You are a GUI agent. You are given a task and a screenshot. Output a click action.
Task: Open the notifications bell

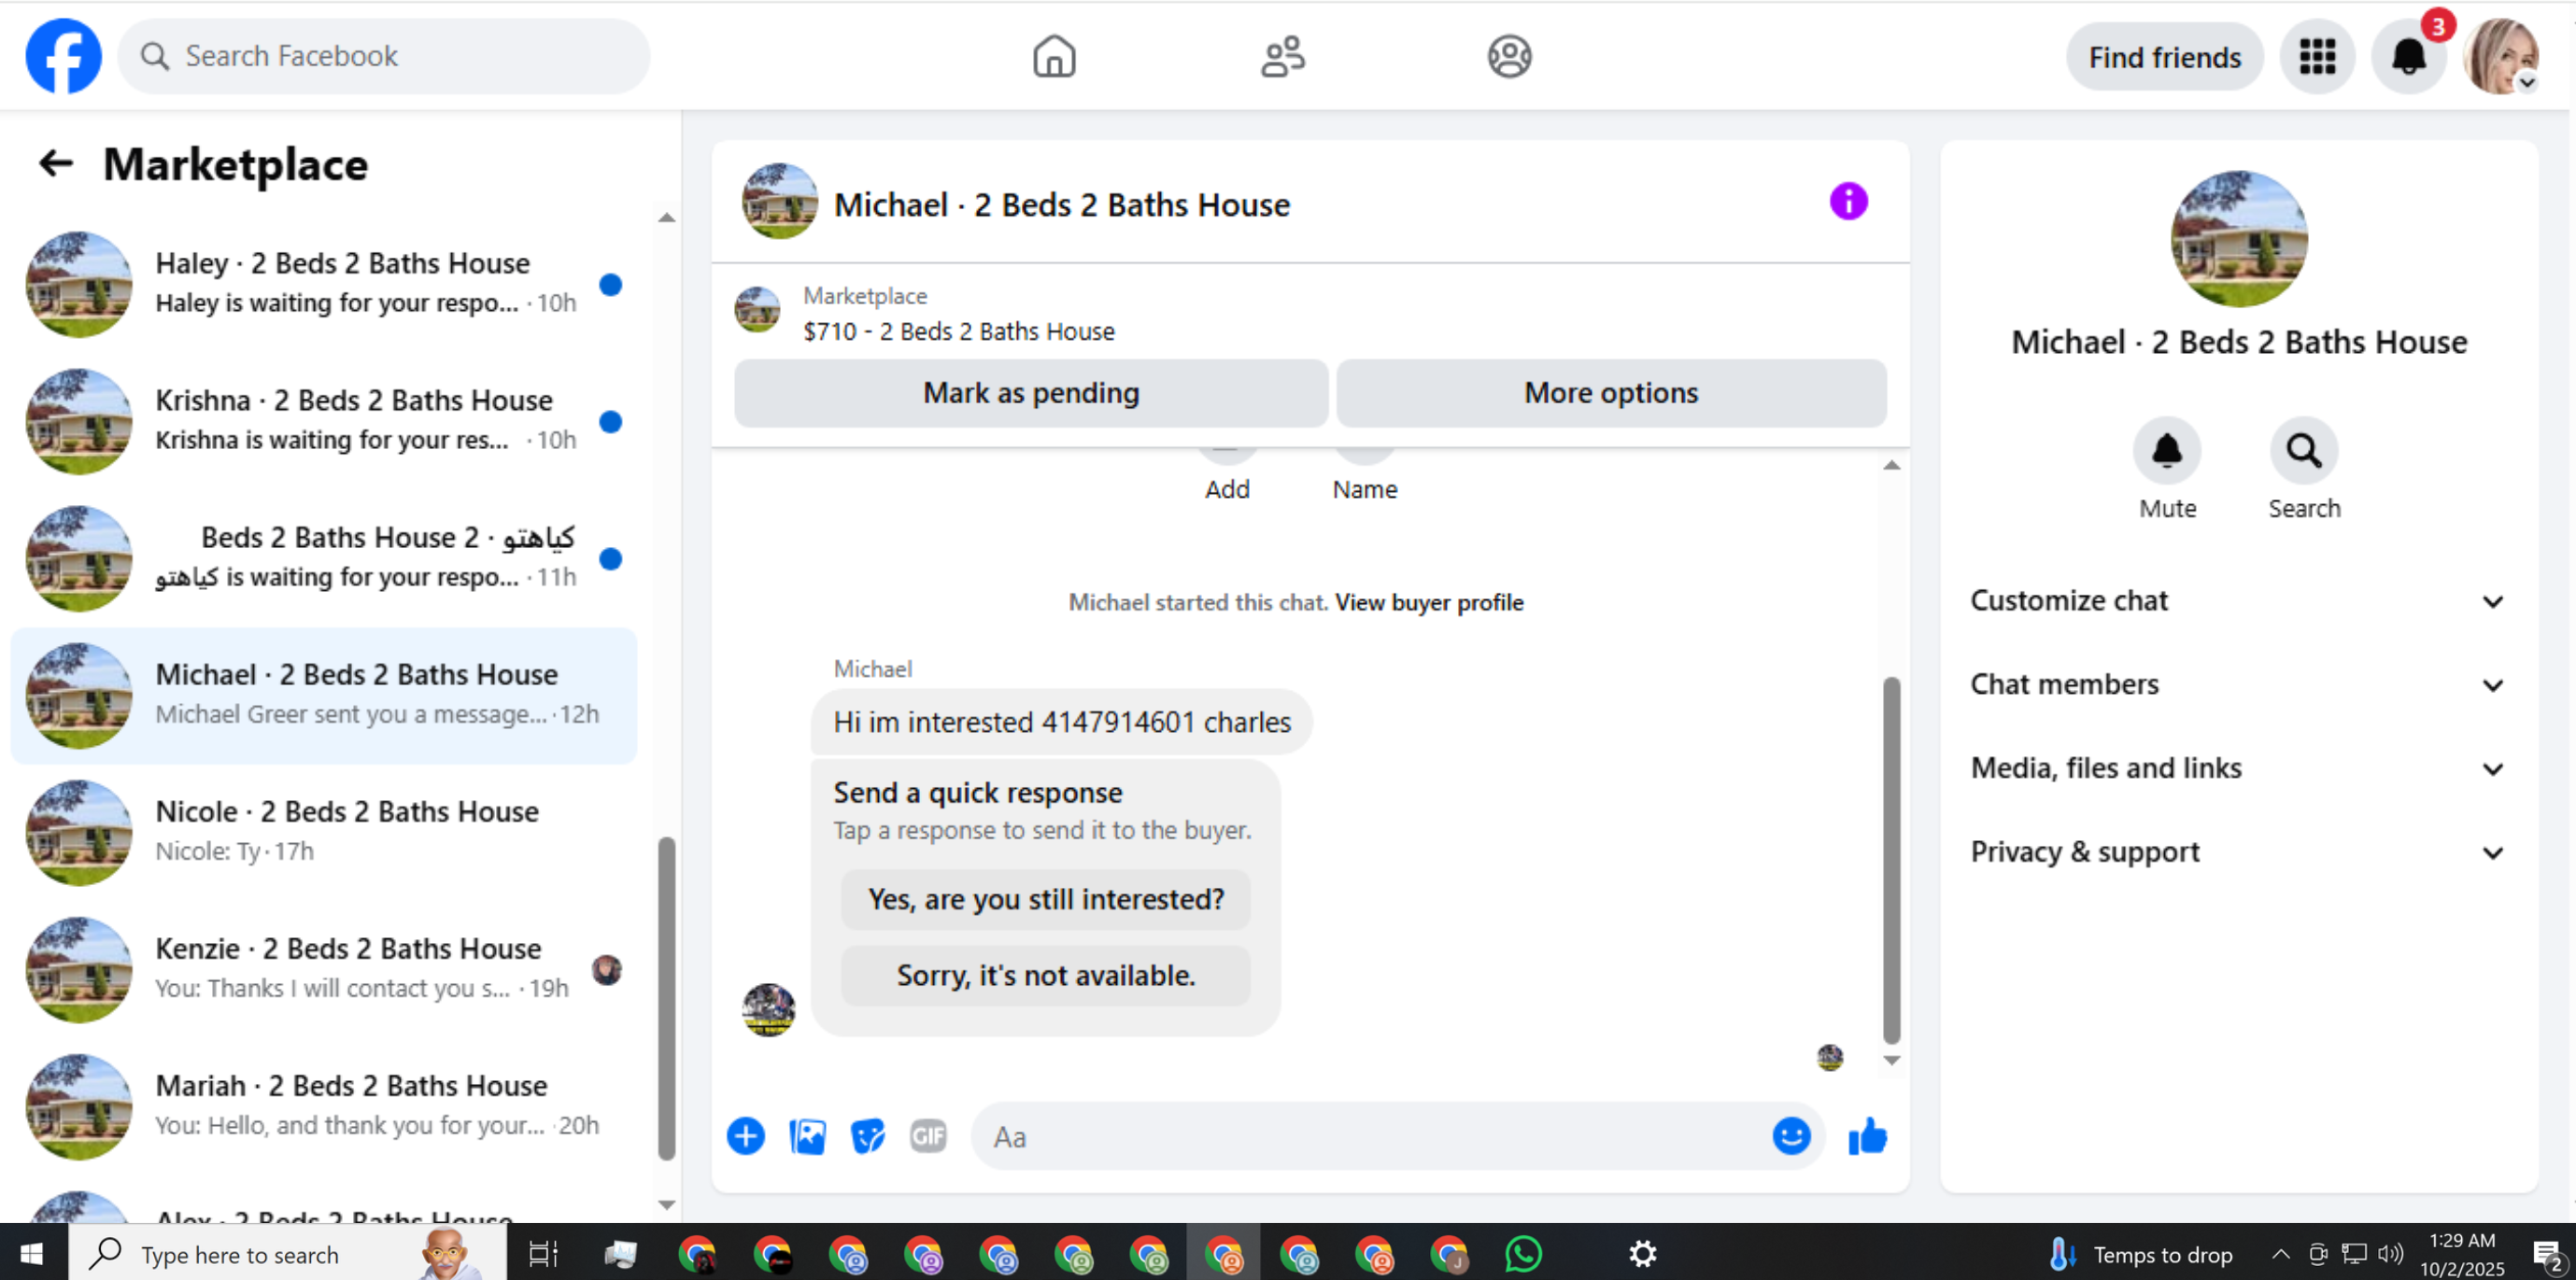click(x=2408, y=57)
